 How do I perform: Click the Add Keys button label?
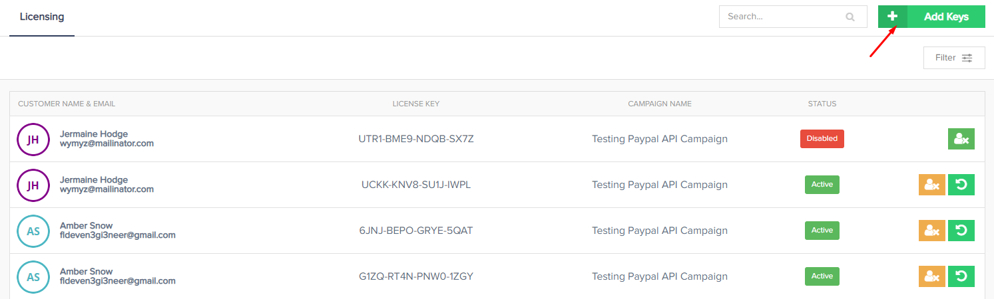coord(946,17)
